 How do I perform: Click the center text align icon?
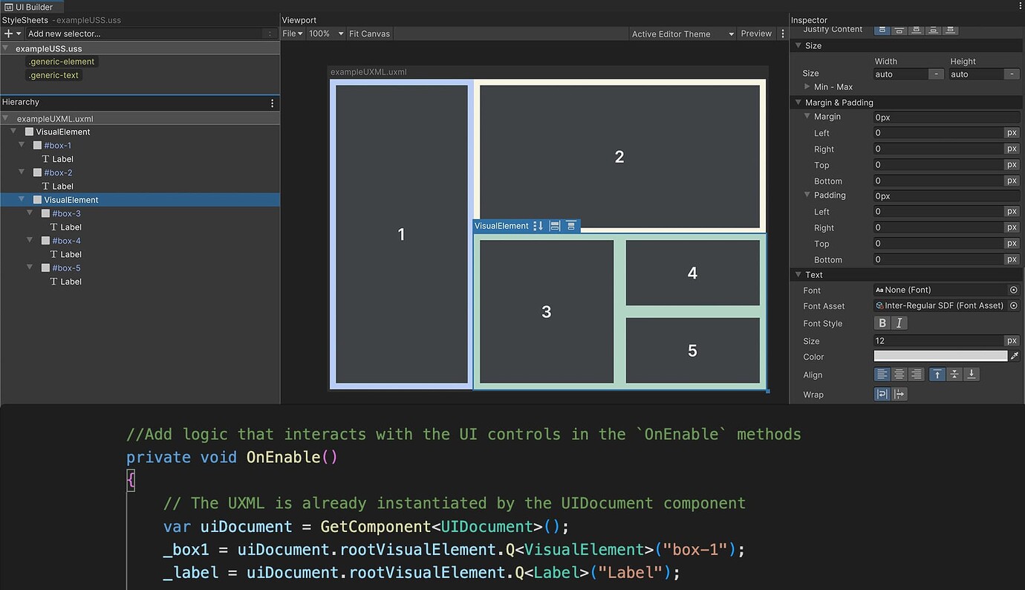899,374
